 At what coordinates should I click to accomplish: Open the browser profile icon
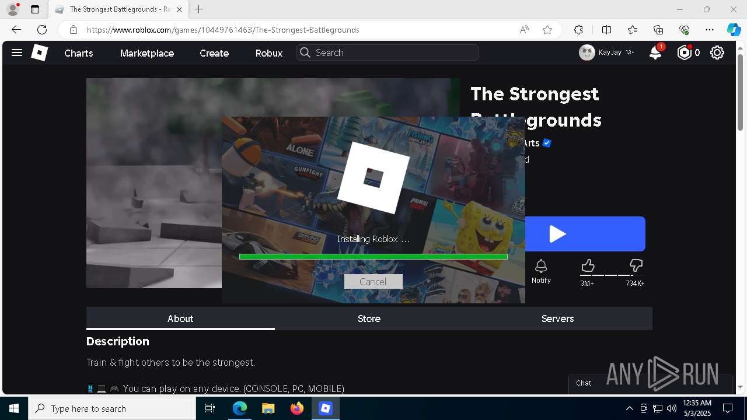click(x=13, y=9)
